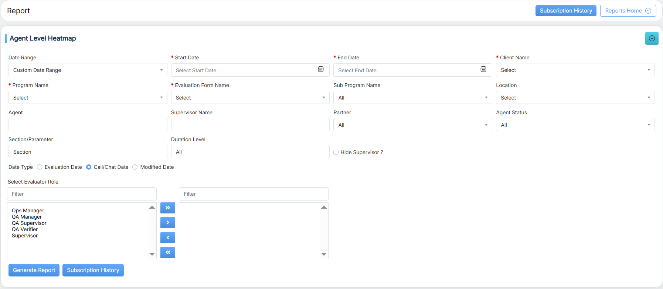This screenshot has height=289, width=663.
Task: Select the Modified Date radio button
Action: (135, 167)
